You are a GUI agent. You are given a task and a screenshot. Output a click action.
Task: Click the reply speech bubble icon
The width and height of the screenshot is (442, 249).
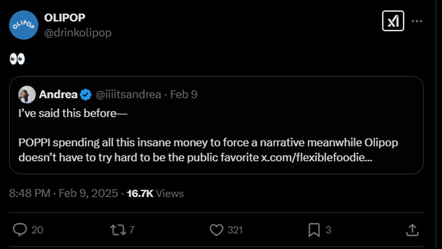point(20,230)
